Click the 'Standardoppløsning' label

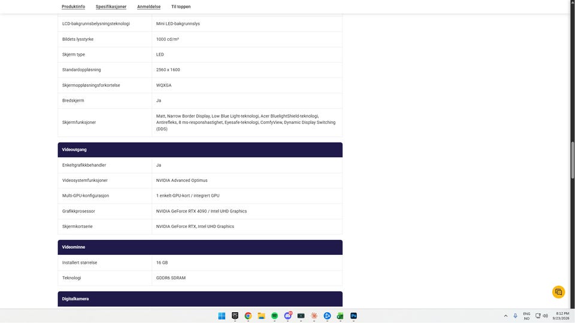tap(81, 69)
